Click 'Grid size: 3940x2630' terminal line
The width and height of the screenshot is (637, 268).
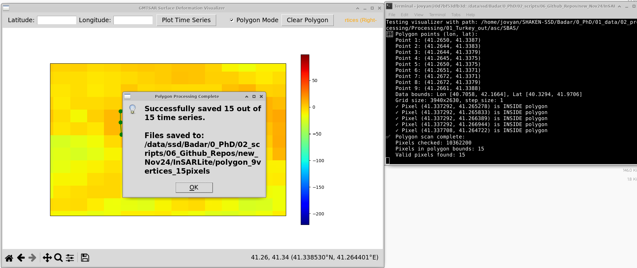pyautogui.click(x=449, y=100)
